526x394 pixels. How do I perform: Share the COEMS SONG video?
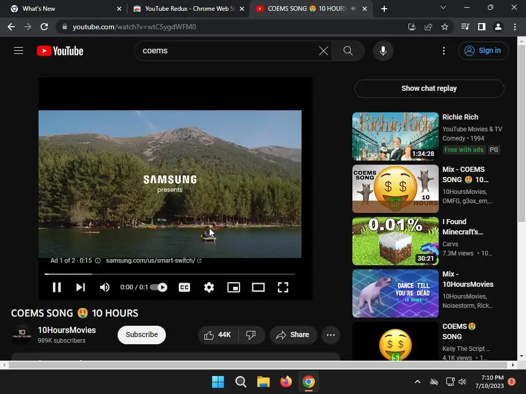293,334
